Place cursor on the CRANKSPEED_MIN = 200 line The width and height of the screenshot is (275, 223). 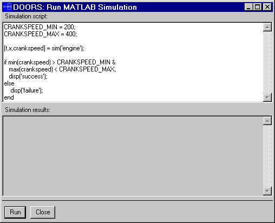(x=40, y=27)
